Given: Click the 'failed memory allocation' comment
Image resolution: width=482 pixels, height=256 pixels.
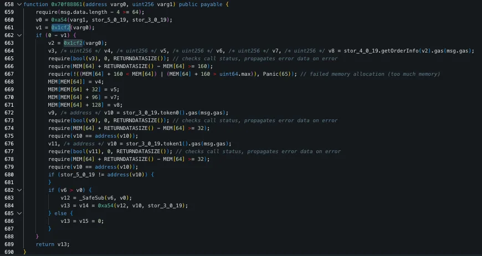Looking at the screenshot, I should (370, 74).
